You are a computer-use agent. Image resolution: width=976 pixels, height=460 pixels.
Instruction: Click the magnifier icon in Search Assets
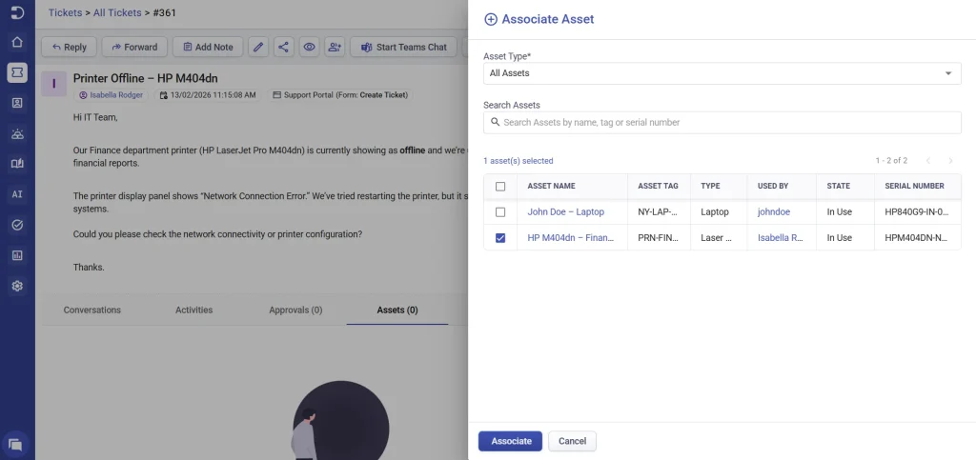click(496, 123)
